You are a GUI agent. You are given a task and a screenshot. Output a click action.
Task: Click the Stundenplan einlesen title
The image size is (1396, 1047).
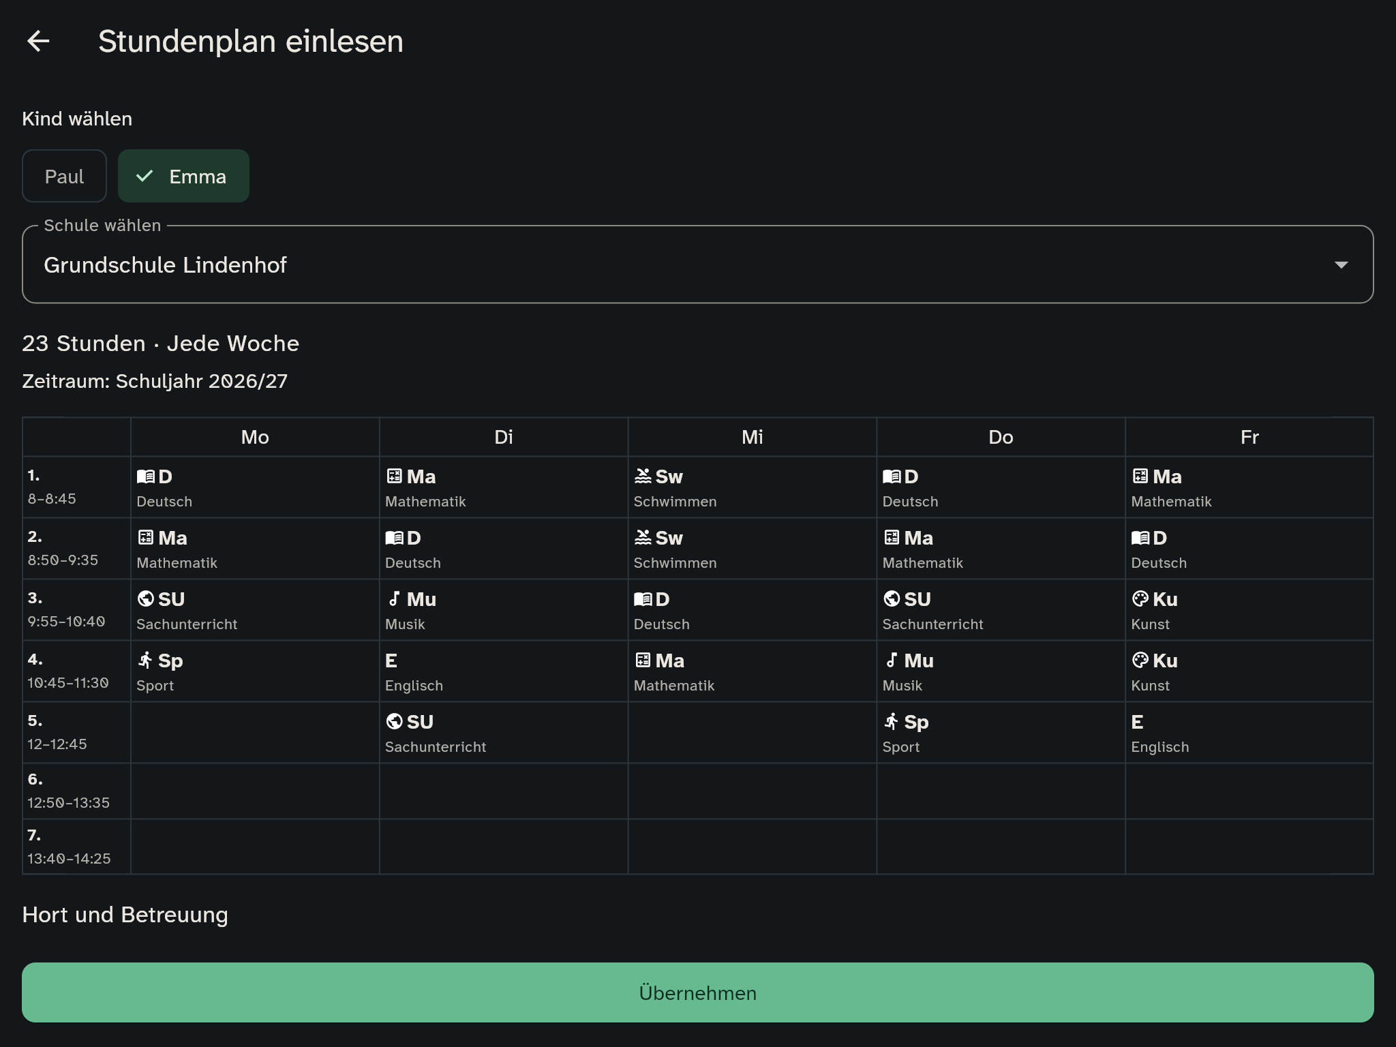(251, 41)
